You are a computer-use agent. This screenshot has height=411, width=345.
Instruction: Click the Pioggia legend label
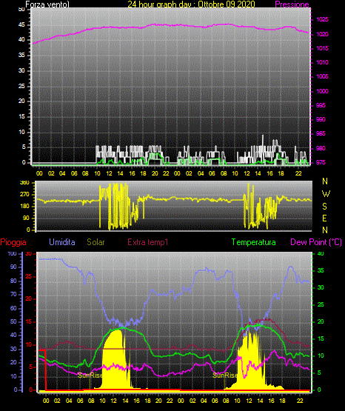(x=13, y=242)
